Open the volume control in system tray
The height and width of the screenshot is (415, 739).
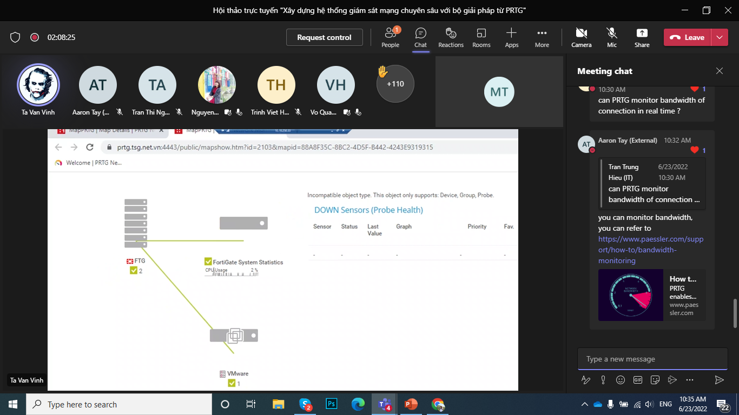pos(649,404)
